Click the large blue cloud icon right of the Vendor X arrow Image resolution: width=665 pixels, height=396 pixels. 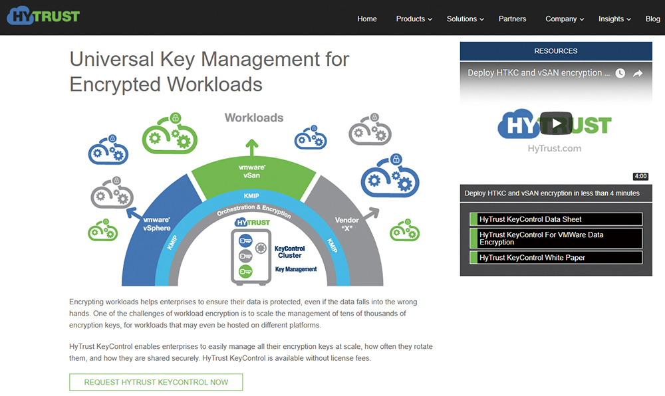[x=390, y=176]
